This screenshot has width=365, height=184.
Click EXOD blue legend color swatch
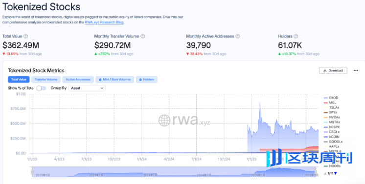tap(326, 98)
